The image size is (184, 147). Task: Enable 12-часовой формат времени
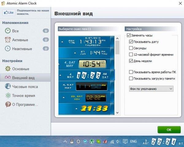pos(131,55)
